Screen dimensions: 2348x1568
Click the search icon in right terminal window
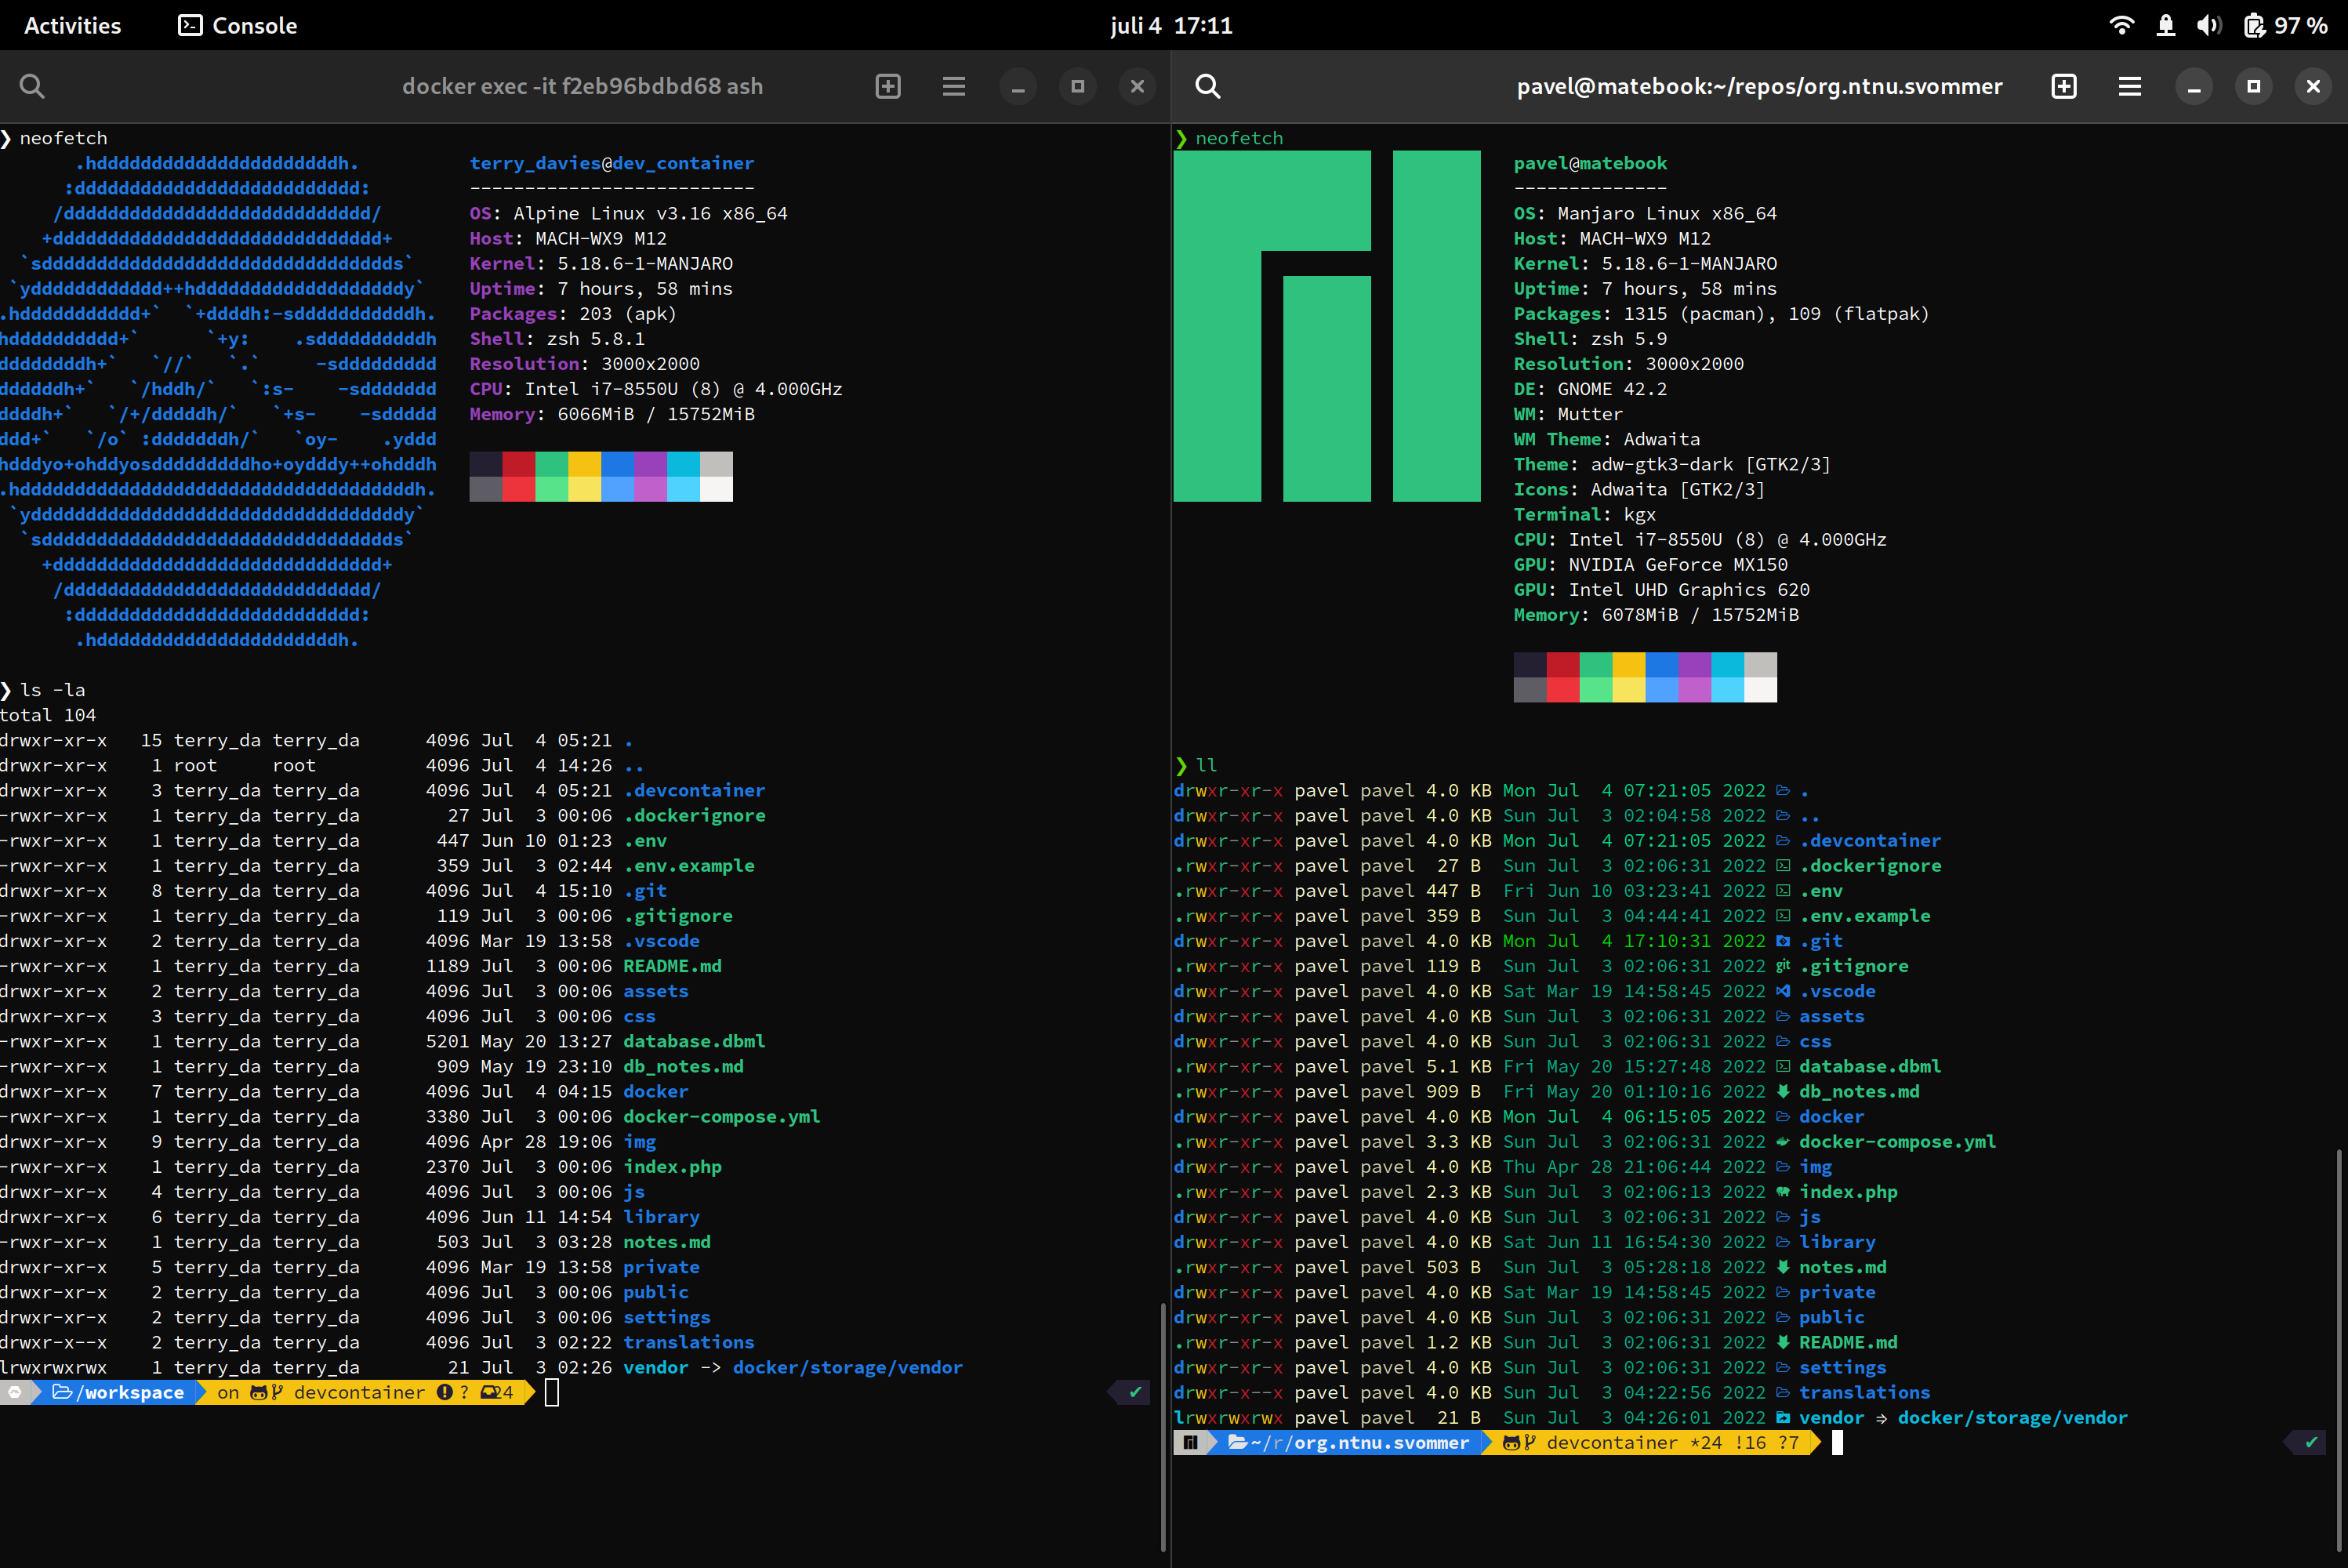pos(1208,86)
